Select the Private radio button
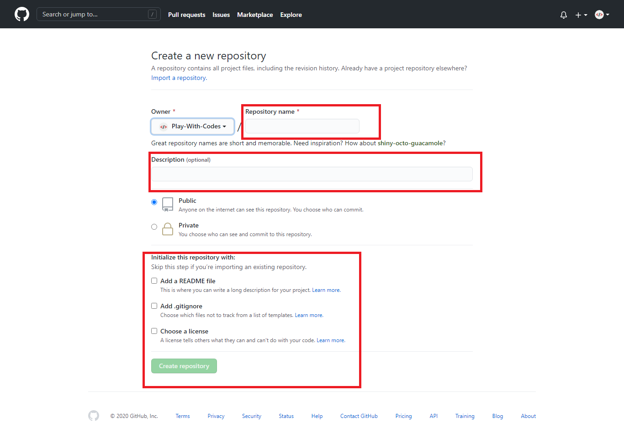624x444 pixels. (154, 227)
